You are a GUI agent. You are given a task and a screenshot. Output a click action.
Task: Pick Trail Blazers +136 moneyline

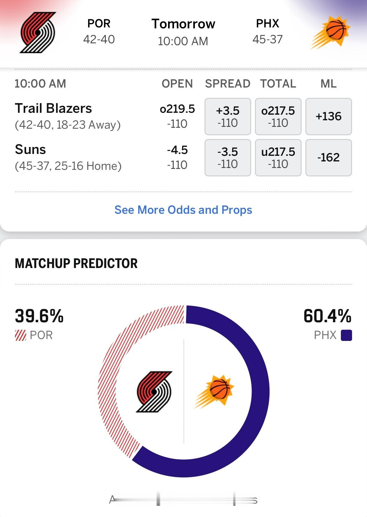point(329,117)
